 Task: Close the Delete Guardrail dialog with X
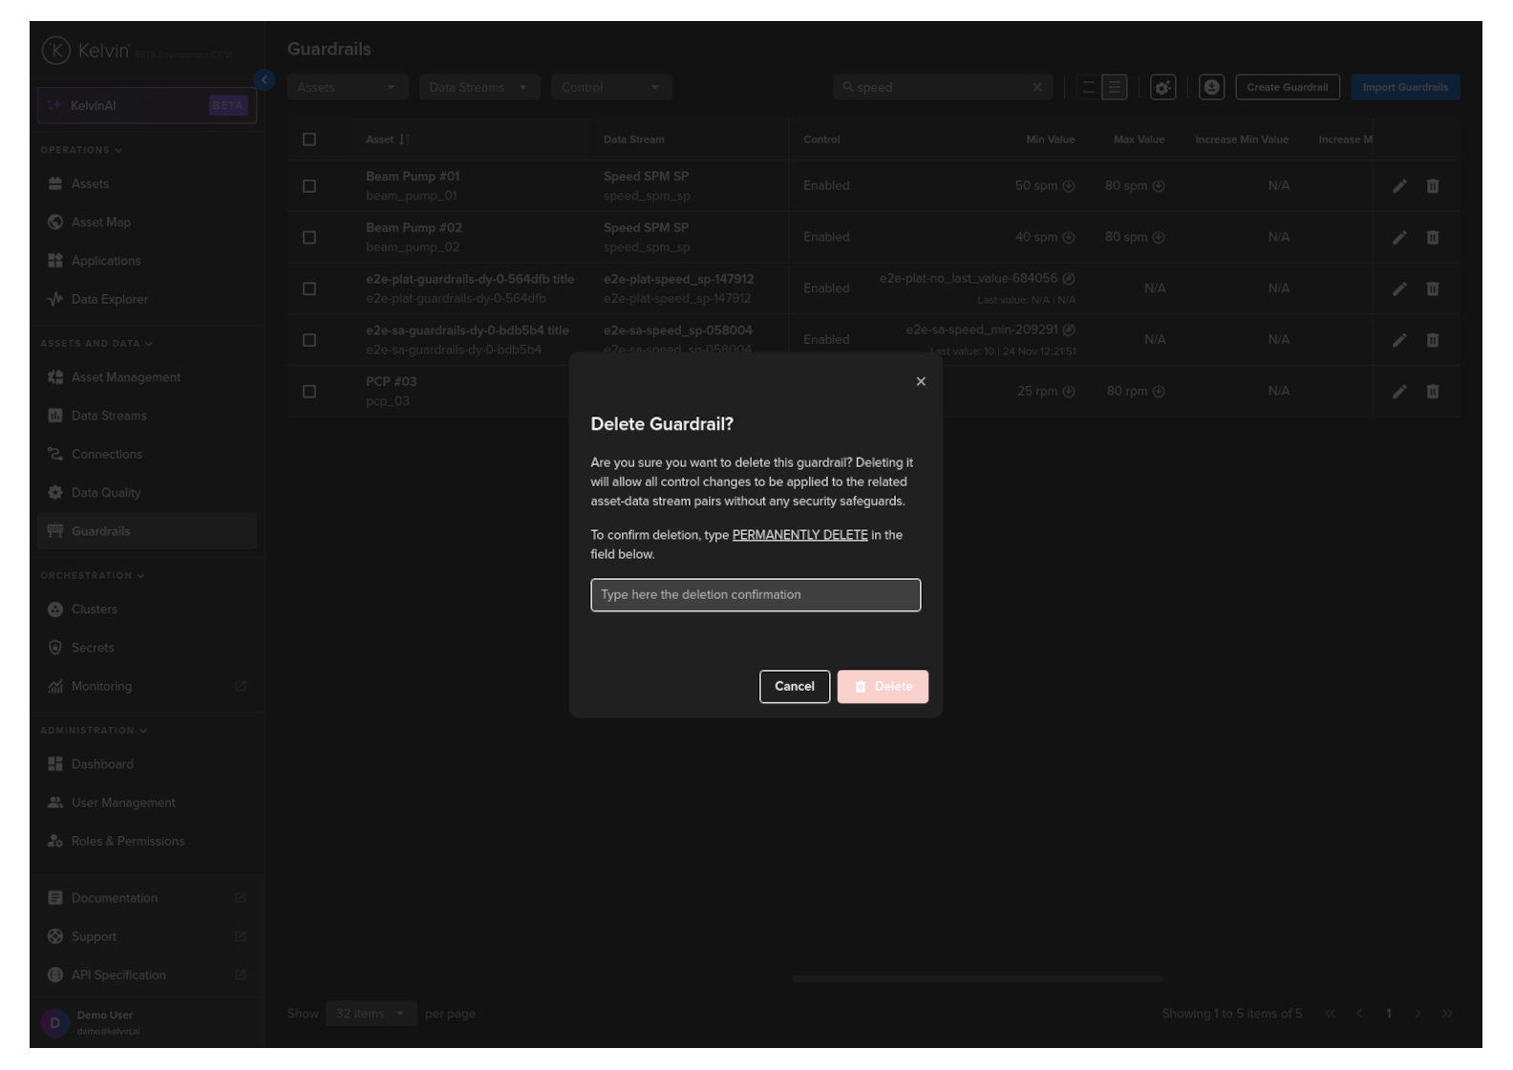(921, 382)
